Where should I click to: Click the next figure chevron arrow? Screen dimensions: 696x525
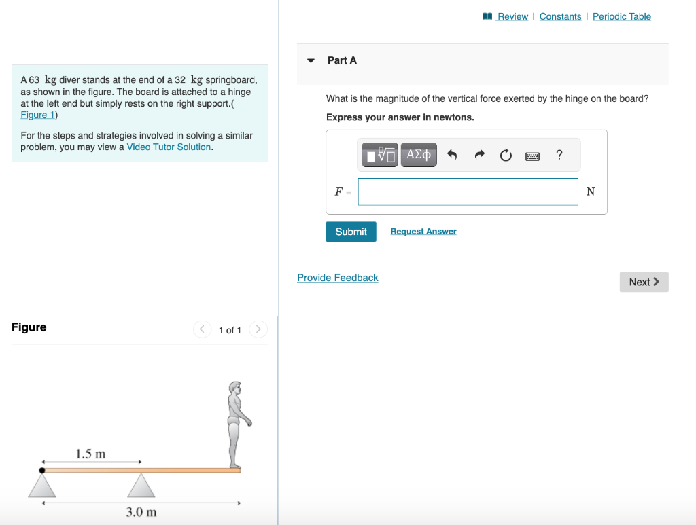258,329
